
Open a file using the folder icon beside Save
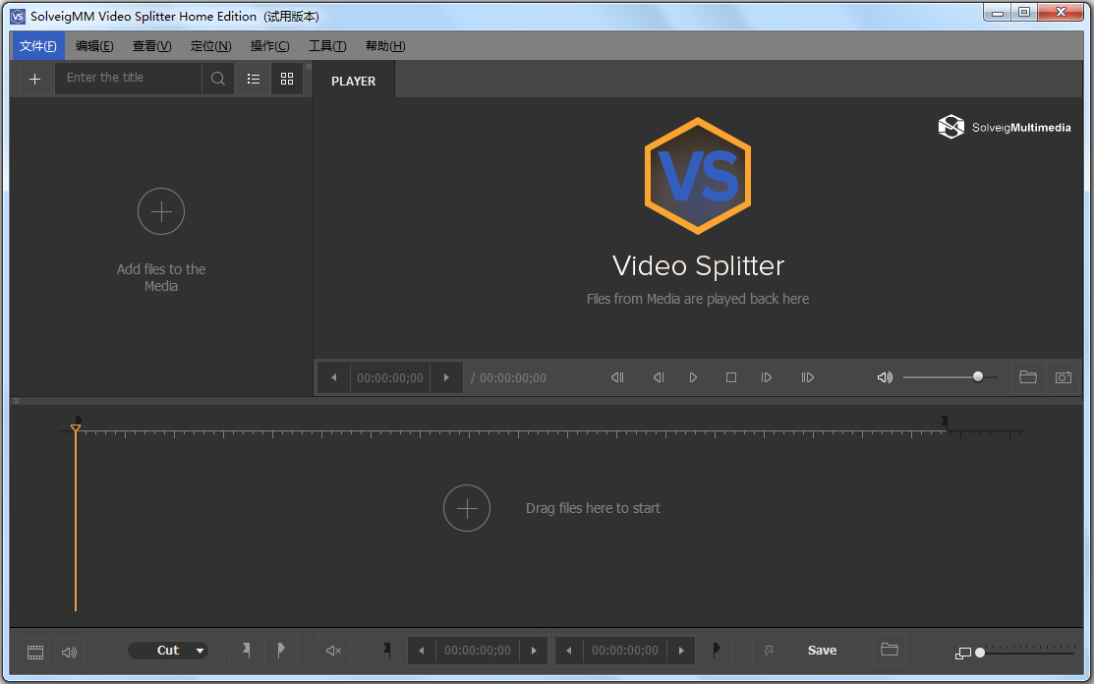890,650
